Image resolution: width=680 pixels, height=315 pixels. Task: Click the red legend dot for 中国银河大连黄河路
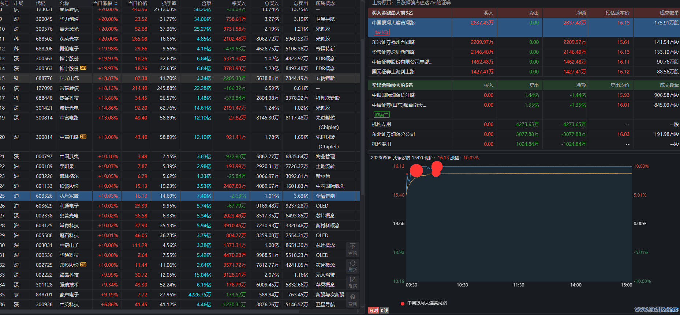point(403,303)
